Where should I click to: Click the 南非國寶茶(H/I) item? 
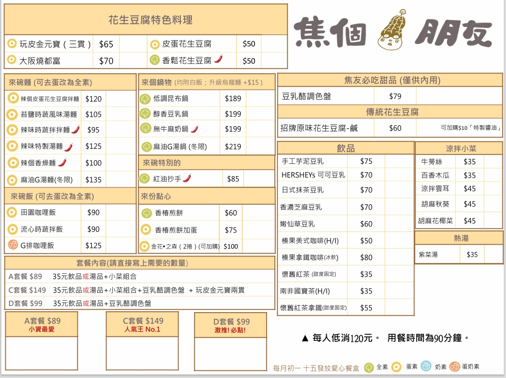click(304, 291)
